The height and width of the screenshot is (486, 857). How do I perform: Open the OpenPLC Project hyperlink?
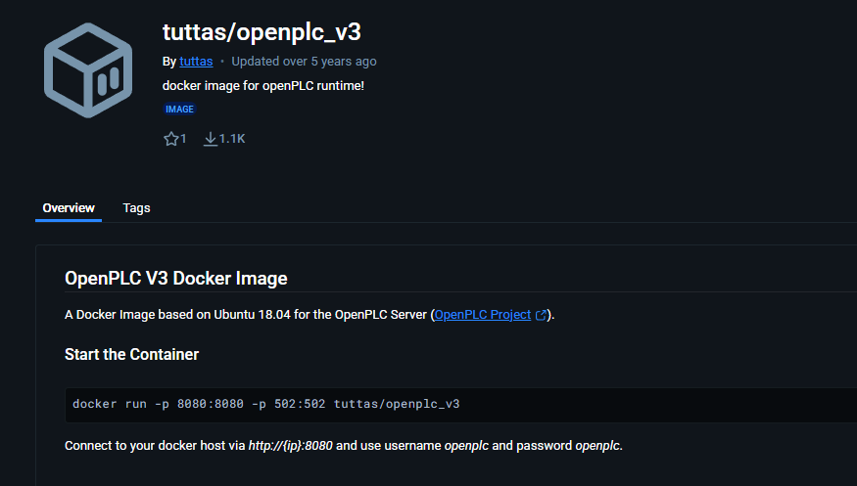tap(483, 315)
